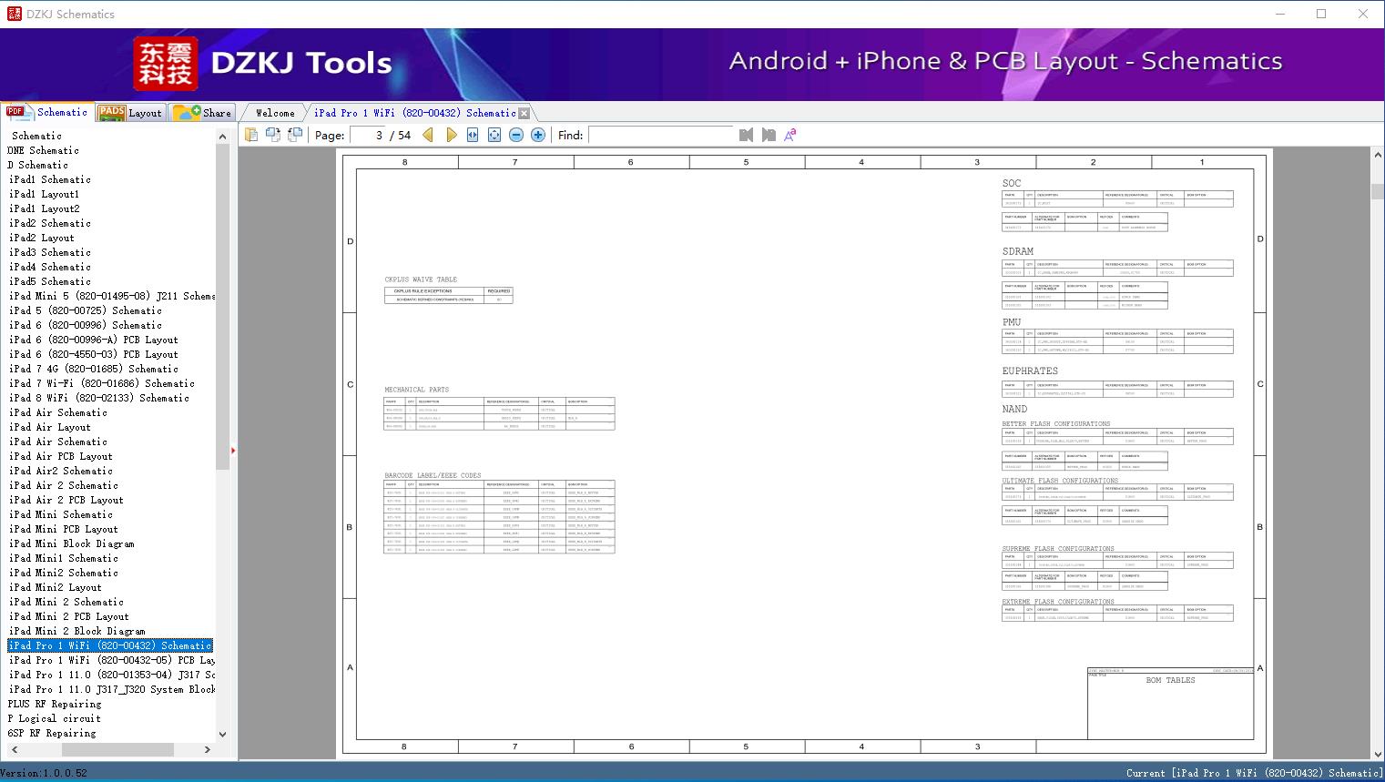Open 'iPad1 Layout1' from the list
Screen dimensions: 1385x782
[x=45, y=194]
